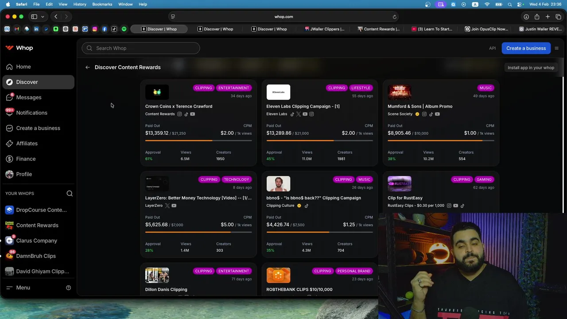567x319 pixels.
Task: Toggle the Safari sidebar panel
Action: click(x=34, y=17)
